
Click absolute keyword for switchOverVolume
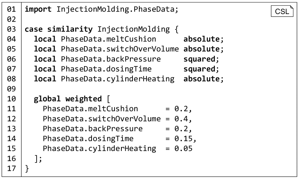tap(202, 49)
